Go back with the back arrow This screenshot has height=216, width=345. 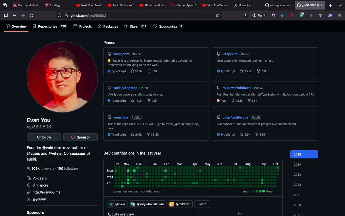[14, 16]
